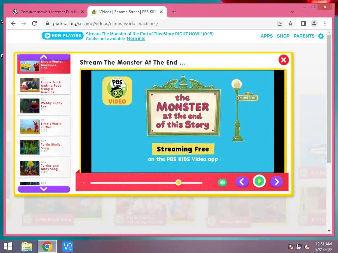The width and height of the screenshot is (338, 253).
Task: Click the PBS KIDS VIDEO app logo in the video
Action: click(117, 91)
